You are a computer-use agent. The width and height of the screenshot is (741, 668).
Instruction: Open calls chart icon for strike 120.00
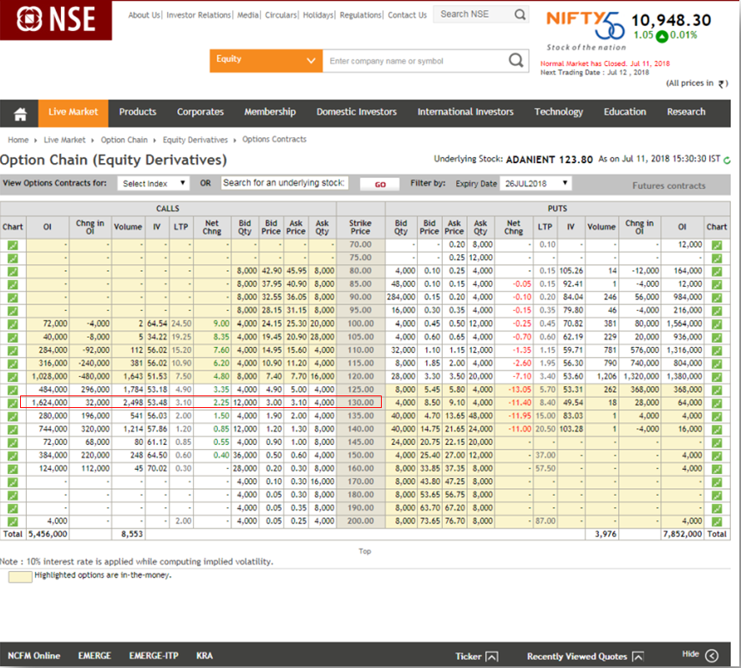[x=13, y=377]
